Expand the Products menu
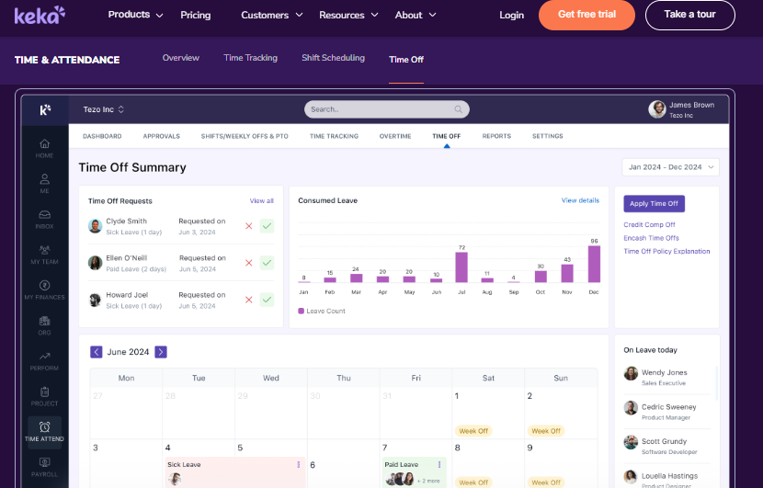The height and width of the screenshot is (488, 763). (x=135, y=15)
